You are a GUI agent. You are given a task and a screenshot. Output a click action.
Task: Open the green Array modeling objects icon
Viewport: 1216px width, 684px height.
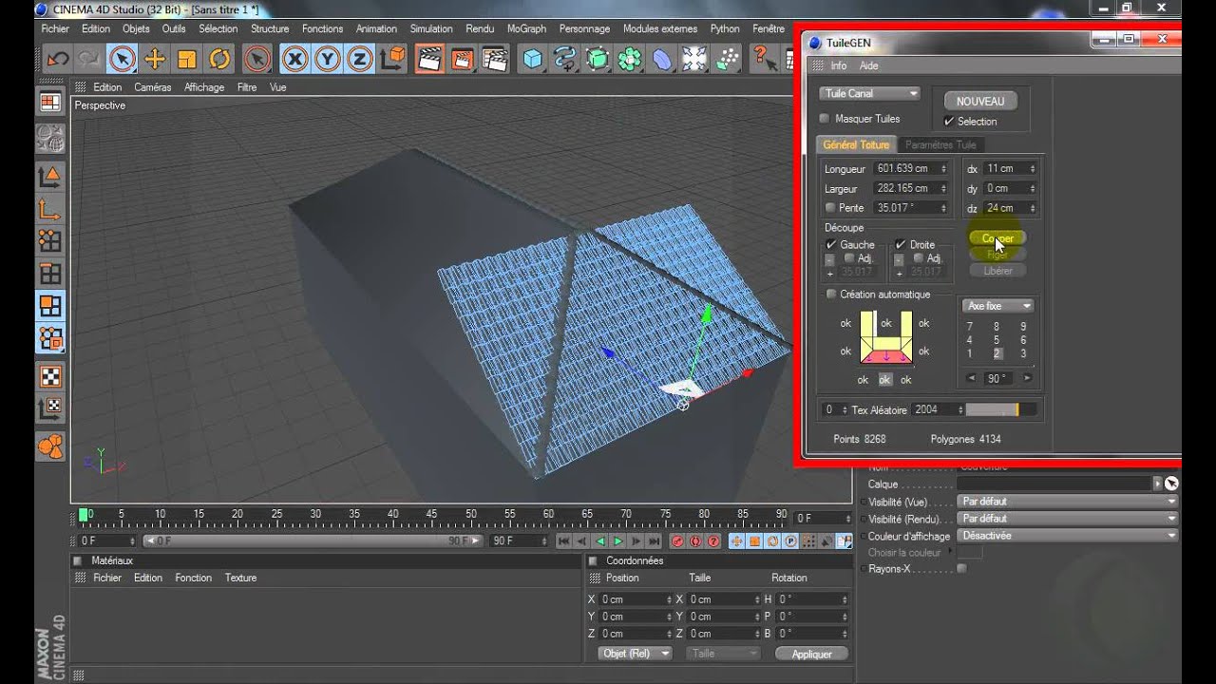(x=630, y=59)
